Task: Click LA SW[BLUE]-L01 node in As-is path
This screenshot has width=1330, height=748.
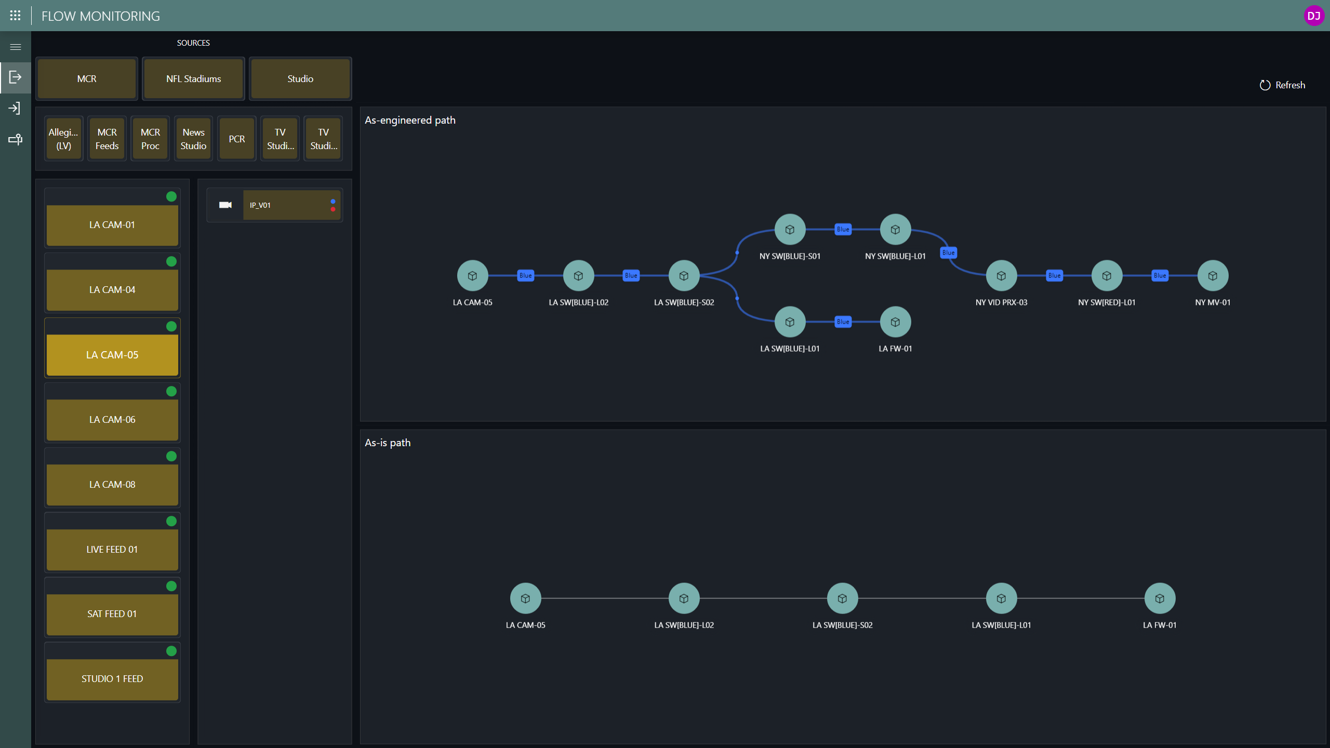Action: click(x=1001, y=598)
